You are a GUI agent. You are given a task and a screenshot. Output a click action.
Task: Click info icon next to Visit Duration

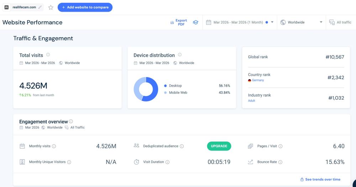point(167,162)
